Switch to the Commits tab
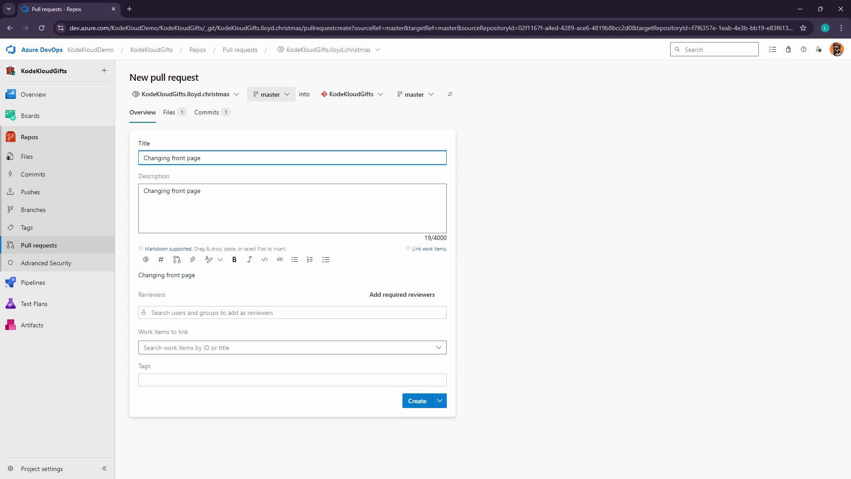Image resolution: width=851 pixels, height=479 pixels. 207,113
